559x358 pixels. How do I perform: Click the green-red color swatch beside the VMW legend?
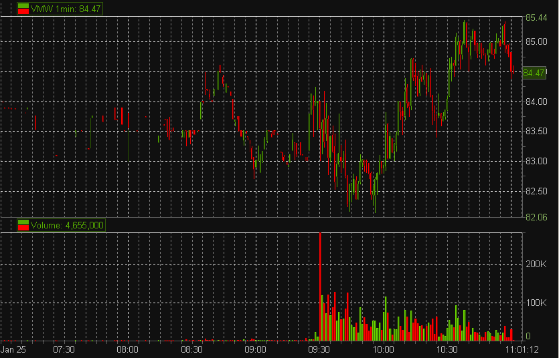click(x=23, y=9)
